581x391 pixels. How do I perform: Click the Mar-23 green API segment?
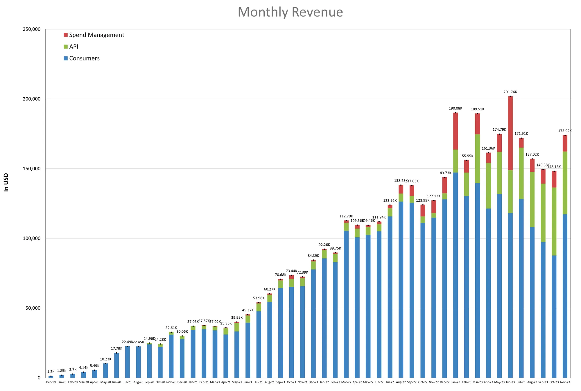pos(477,159)
